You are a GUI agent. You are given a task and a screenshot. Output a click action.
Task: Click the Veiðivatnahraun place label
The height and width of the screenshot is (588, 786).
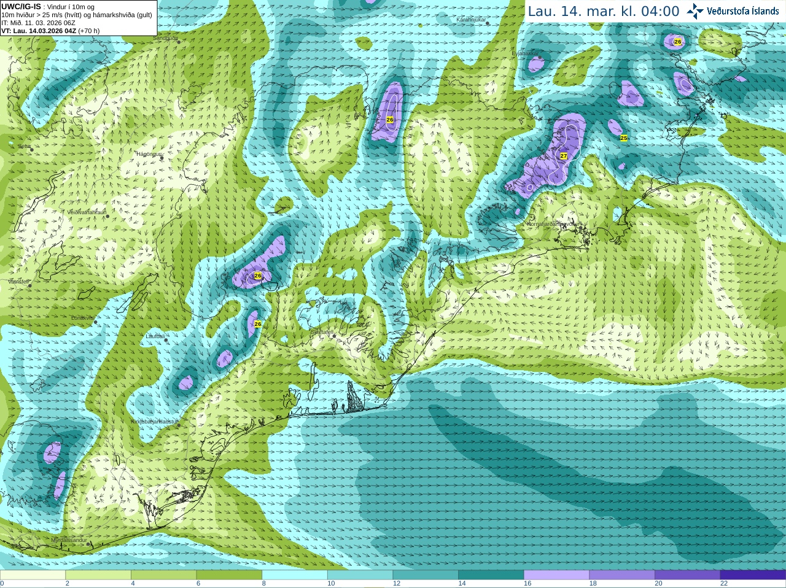point(87,212)
